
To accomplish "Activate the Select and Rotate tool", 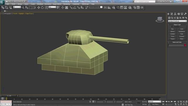I will 42,8.
